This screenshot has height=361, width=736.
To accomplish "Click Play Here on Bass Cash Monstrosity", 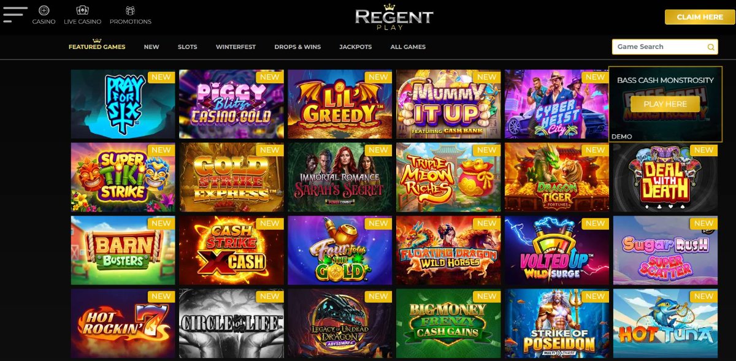I will coord(665,104).
